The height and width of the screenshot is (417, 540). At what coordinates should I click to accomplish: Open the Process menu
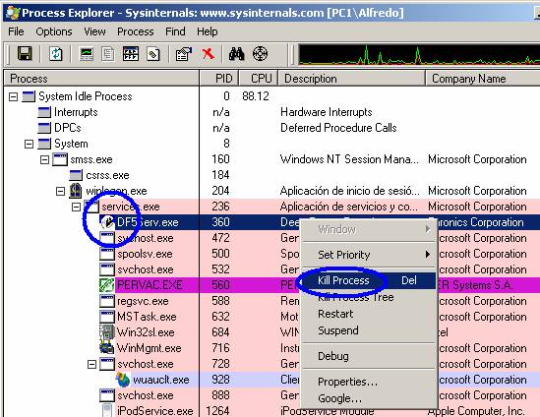click(x=136, y=31)
